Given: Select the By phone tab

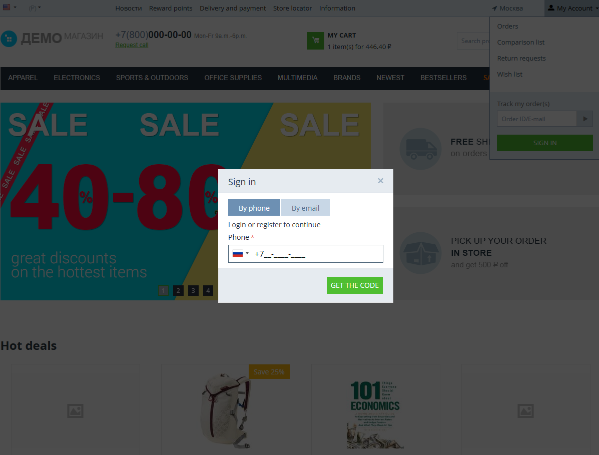Looking at the screenshot, I should coord(254,208).
